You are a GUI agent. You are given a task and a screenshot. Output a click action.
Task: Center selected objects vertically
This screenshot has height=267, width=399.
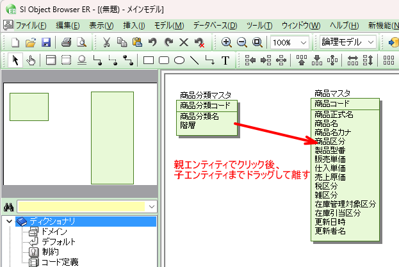coord(332,61)
